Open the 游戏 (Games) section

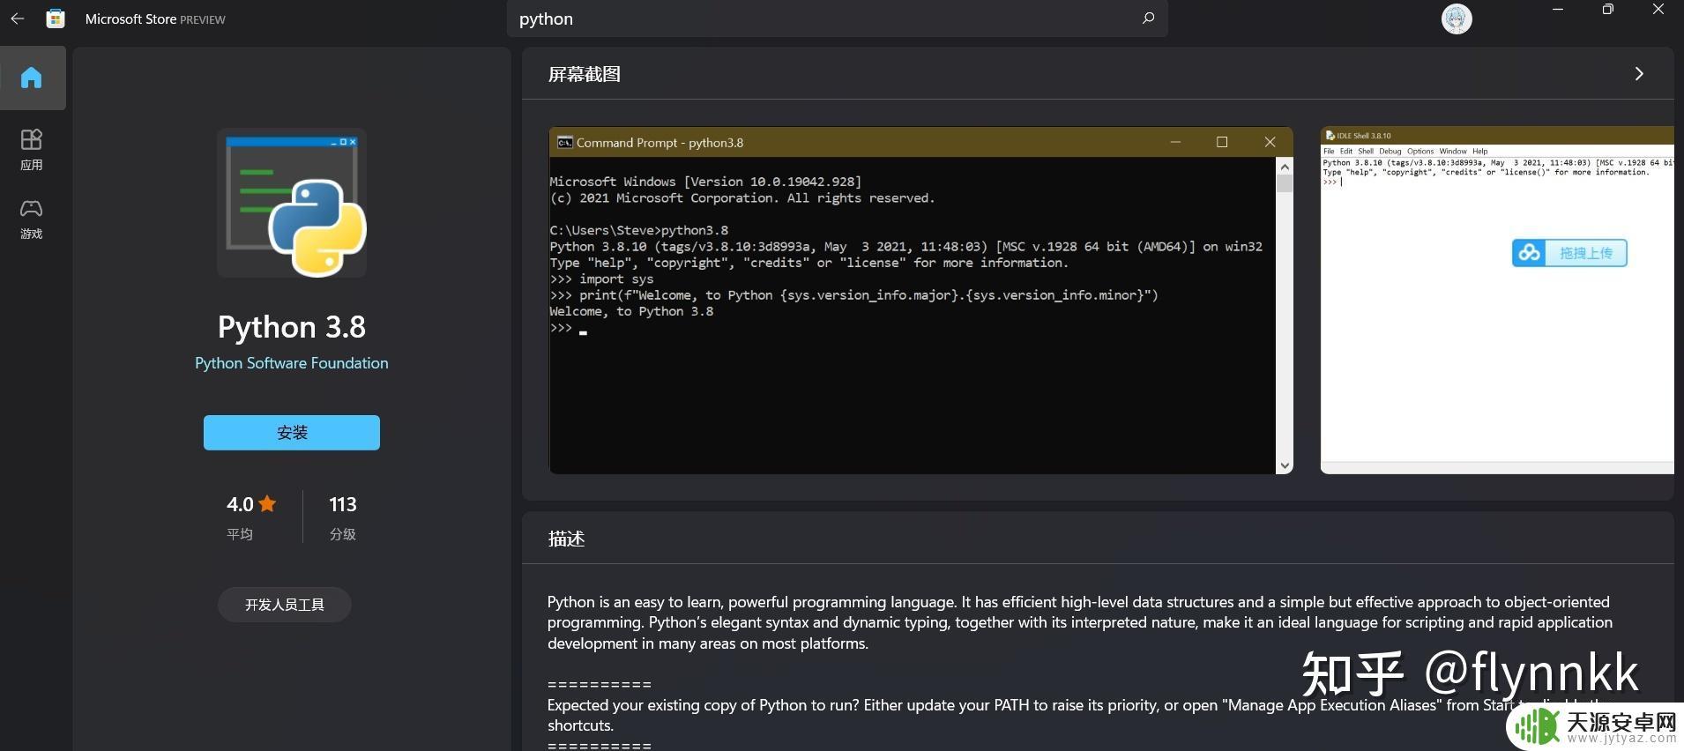coord(32,219)
